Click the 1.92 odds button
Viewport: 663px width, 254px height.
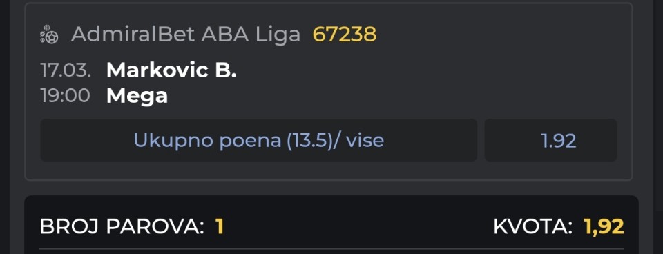coord(550,140)
